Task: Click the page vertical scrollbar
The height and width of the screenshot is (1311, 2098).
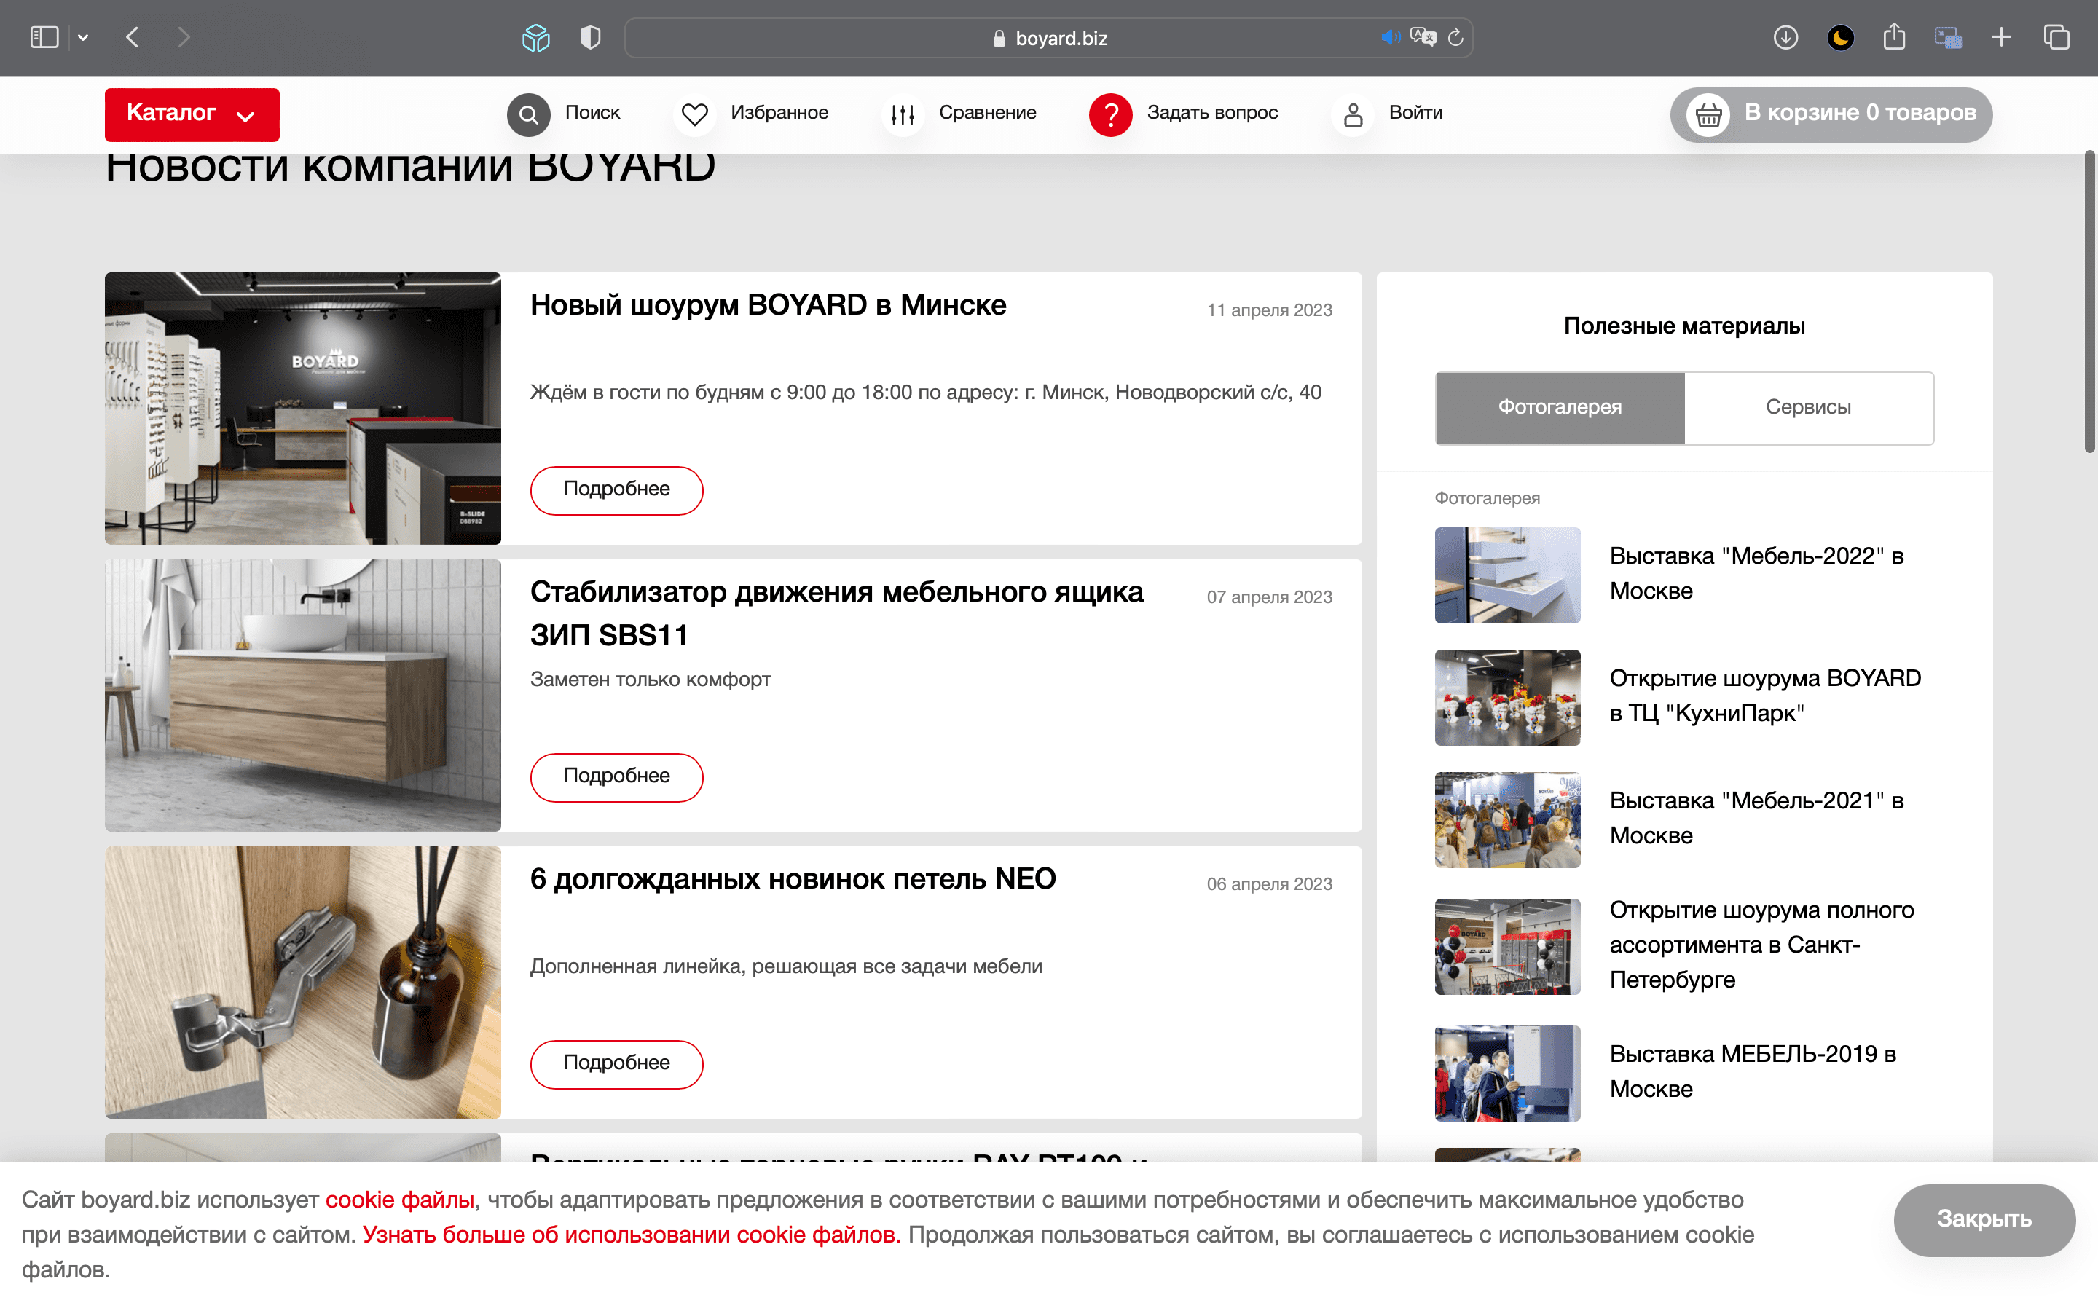Action: (2089, 302)
